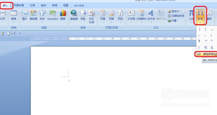The height and width of the screenshot is (115, 217).
Task: Click the left indent marker on ruler
Action: tap(68, 40)
